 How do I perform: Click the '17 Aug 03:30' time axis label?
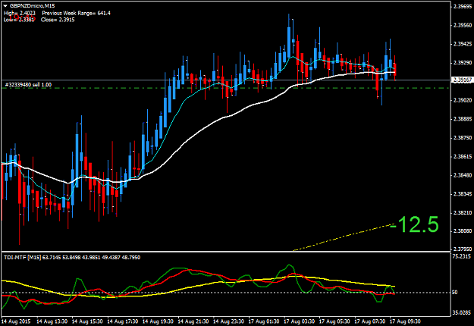tap(300, 321)
